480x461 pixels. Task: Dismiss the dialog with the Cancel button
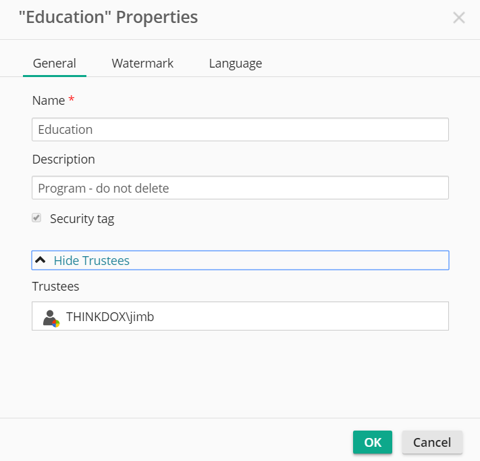432,442
